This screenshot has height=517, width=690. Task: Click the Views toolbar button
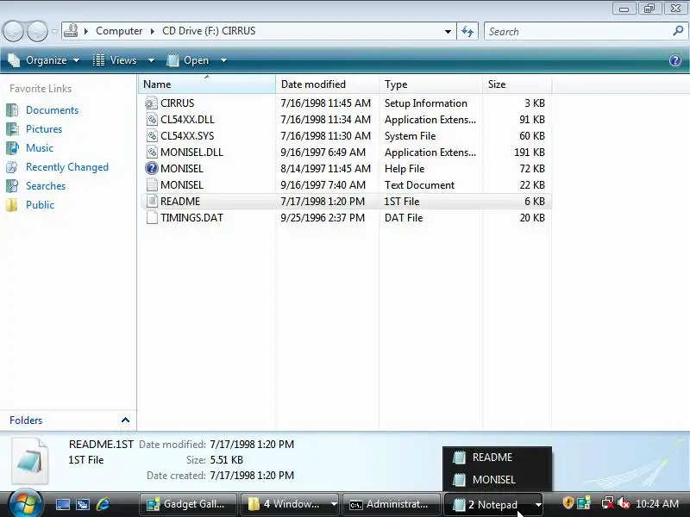click(x=116, y=60)
